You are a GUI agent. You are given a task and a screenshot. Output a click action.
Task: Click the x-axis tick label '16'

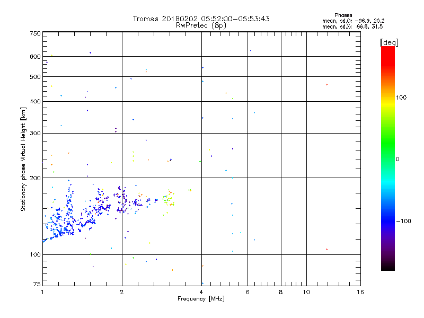click(x=360, y=292)
